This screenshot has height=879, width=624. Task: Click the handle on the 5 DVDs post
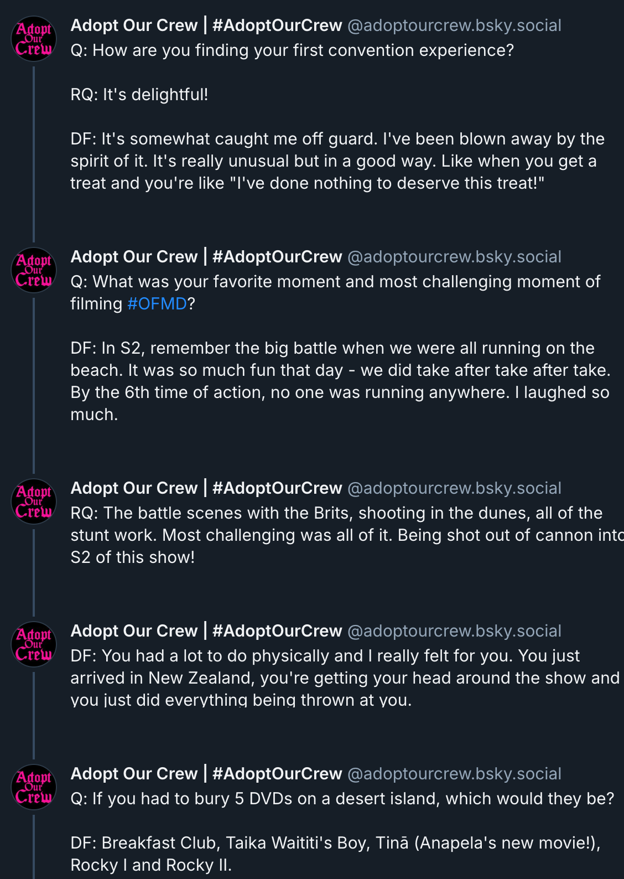(x=454, y=774)
